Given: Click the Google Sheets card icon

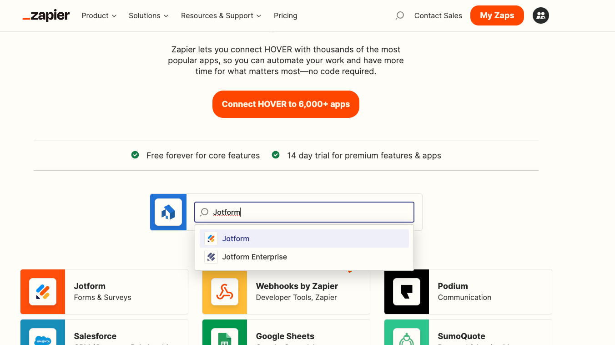Looking at the screenshot, I should (x=225, y=337).
